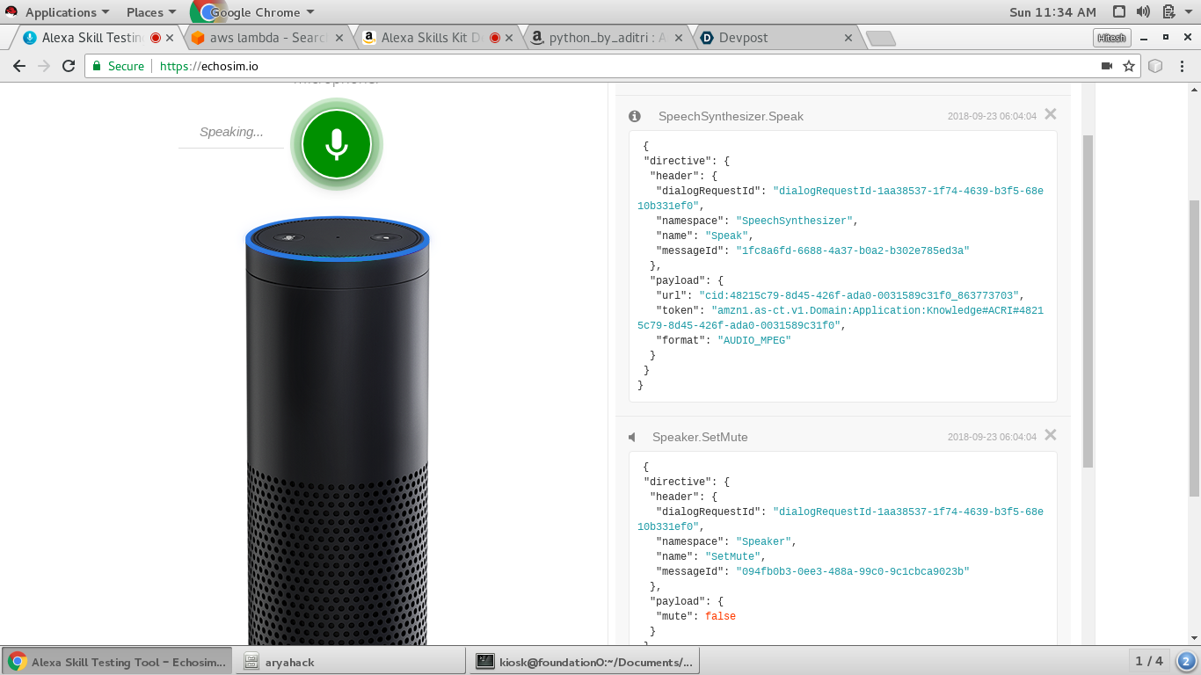Click the clipboard-style icon in the top panel
1201x675 pixels.
coord(1168,12)
